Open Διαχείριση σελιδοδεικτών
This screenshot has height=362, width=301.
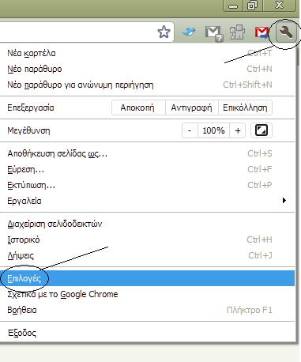(x=147, y=224)
